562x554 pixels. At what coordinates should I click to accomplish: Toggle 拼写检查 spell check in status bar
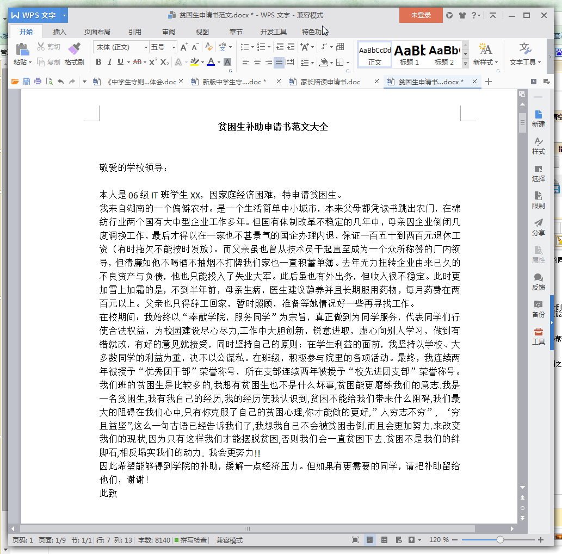pos(190,540)
